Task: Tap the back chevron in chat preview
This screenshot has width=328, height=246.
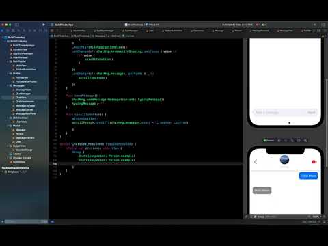Action: click(x=256, y=162)
